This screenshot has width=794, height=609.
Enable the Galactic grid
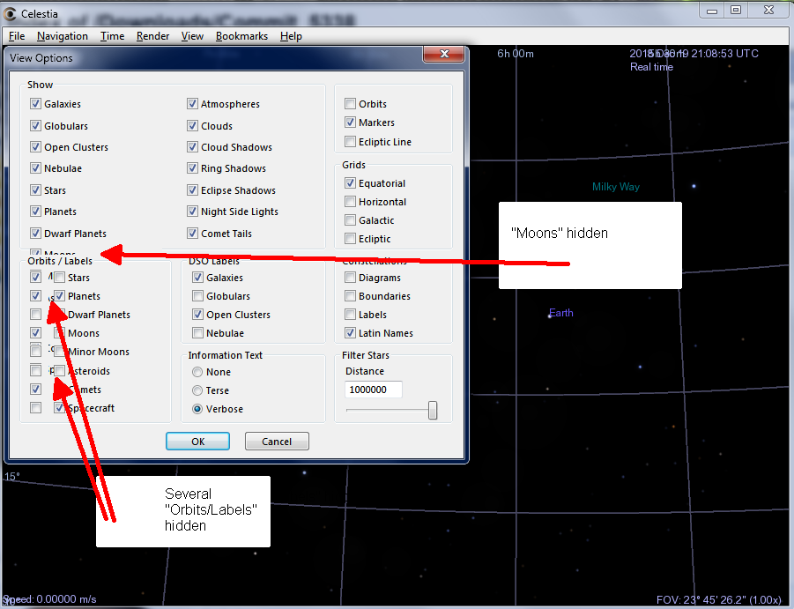350,220
